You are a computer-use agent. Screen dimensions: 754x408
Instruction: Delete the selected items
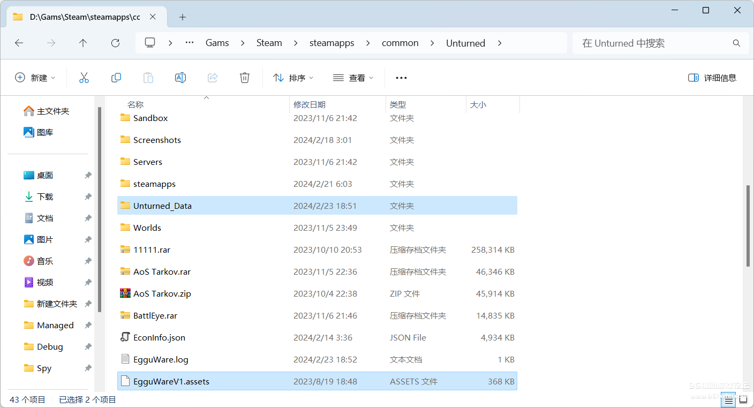coord(245,77)
